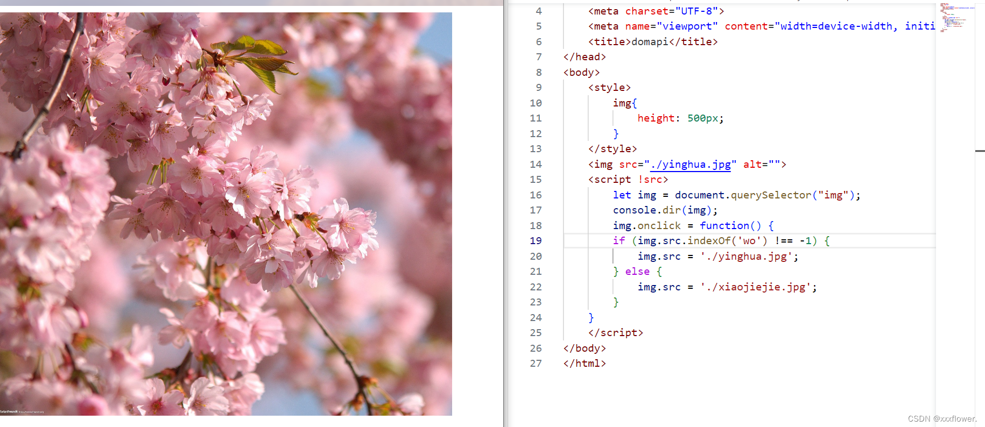This screenshot has height=427, width=985.
Task: Click the </style> closing tag
Action: pyautogui.click(x=613, y=149)
